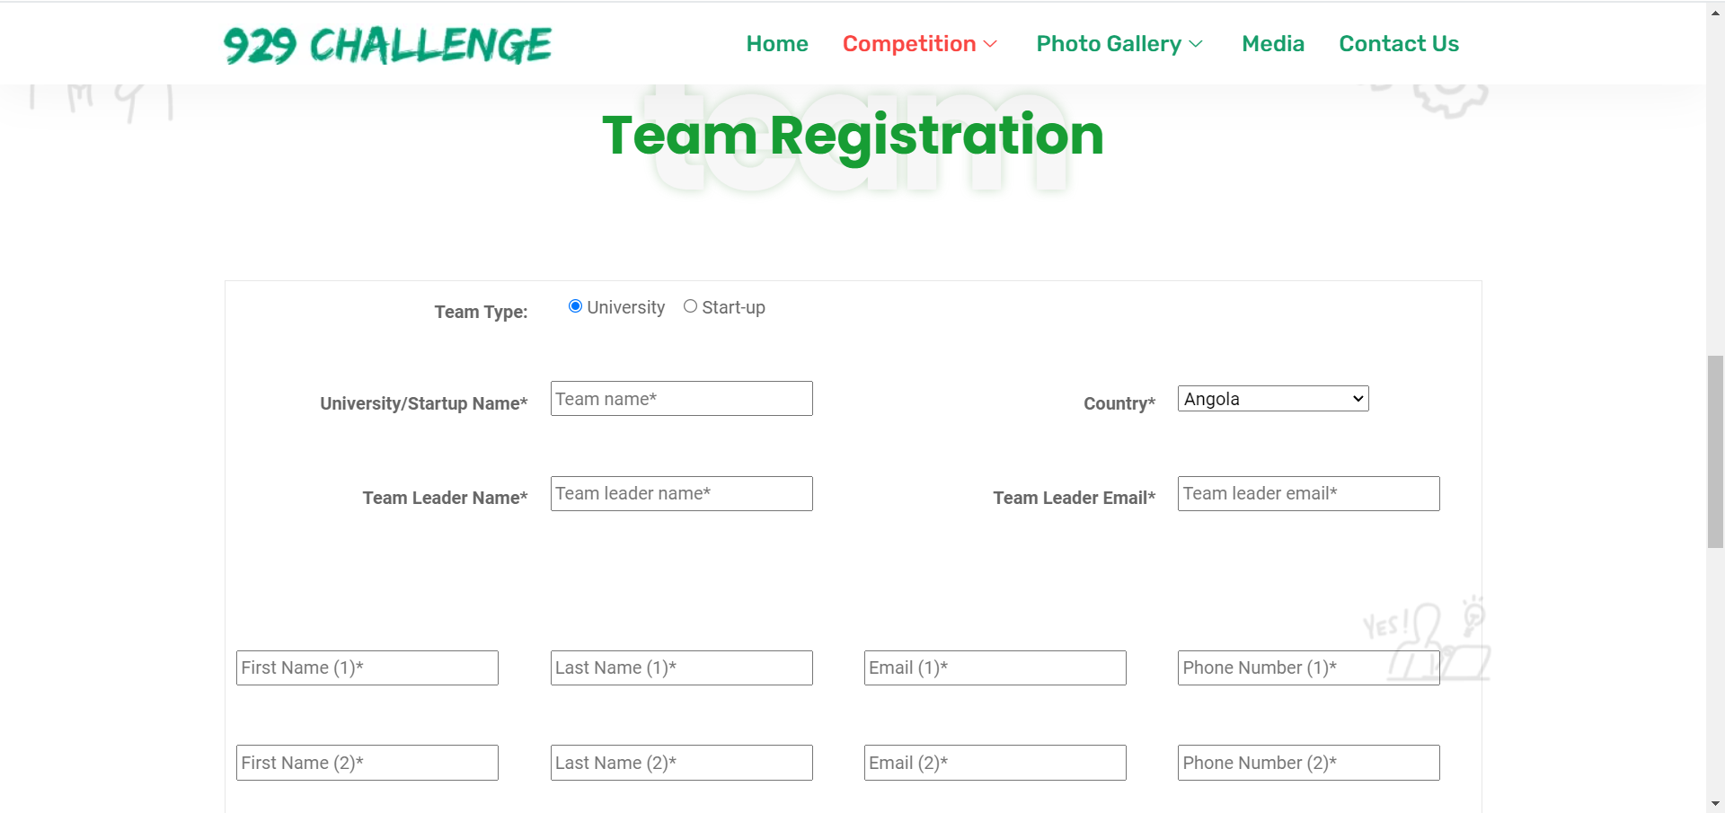Expand the Competition menu chevron
The height and width of the screenshot is (813, 1725).
click(x=991, y=44)
